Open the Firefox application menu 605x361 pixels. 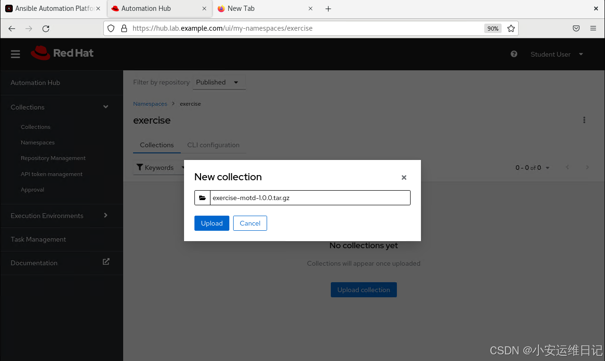click(593, 28)
